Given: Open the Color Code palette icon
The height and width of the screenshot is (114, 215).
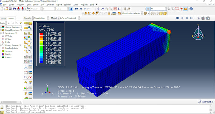Looking at the screenshot, I should (120, 13).
